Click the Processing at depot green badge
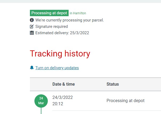The height and width of the screenshot is (114, 161). coord(49,13)
